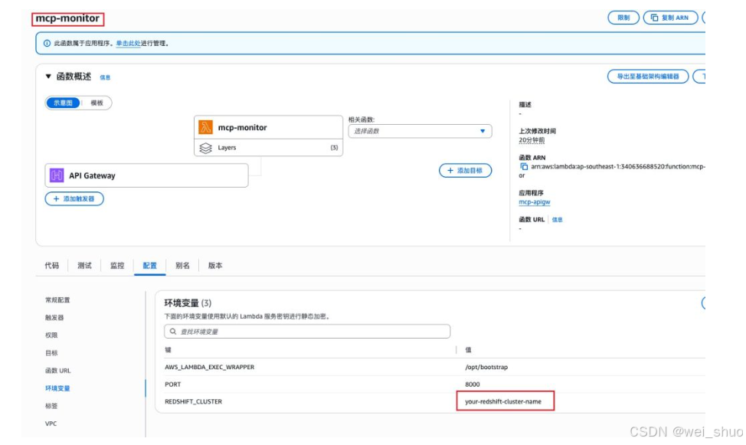Click the 8000 value

473,384
